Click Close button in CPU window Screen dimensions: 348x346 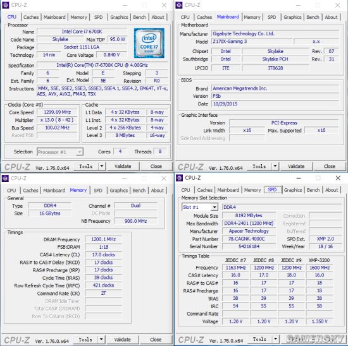156,166
